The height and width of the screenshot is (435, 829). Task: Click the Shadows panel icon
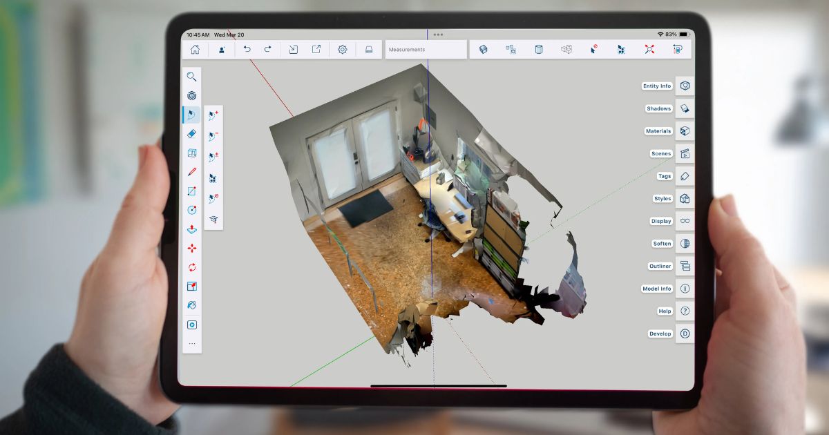685,108
